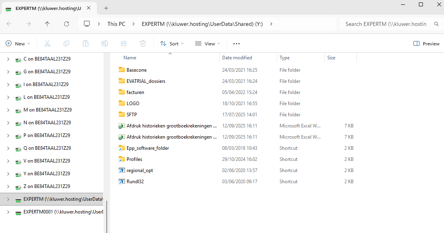Toggle the Preview pane

pos(426,44)
